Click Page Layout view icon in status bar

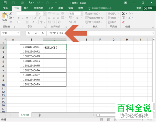point(109,120)
